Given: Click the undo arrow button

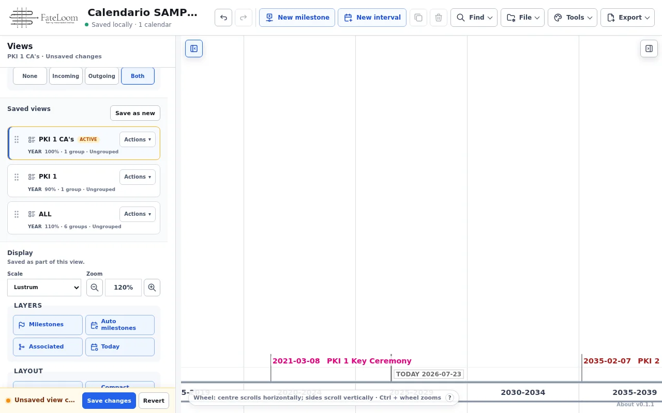Looking at the screenshot, I should pyautogui.click(x=223, y=18).
